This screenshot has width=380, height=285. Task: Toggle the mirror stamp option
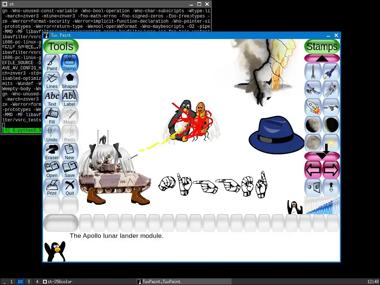point(313,187)
